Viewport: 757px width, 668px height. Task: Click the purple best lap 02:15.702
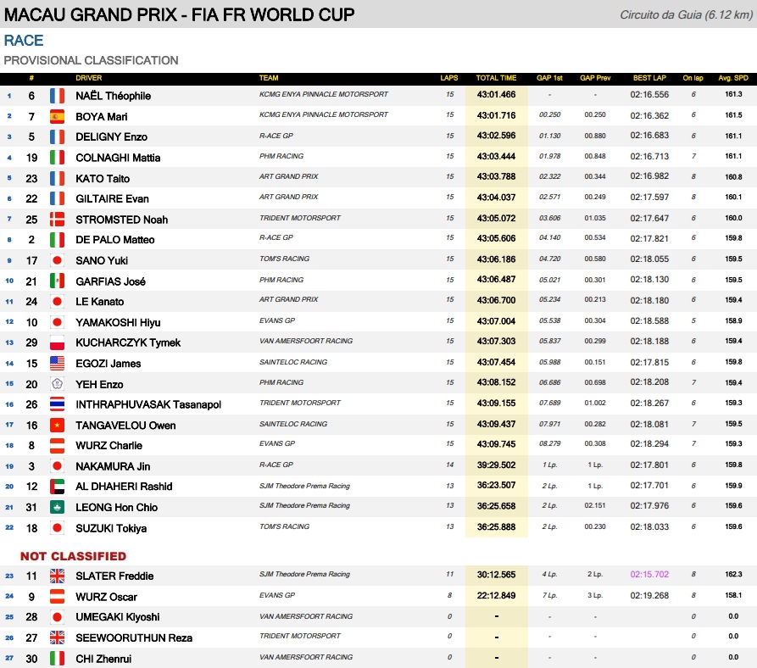(x=649, y=575)
